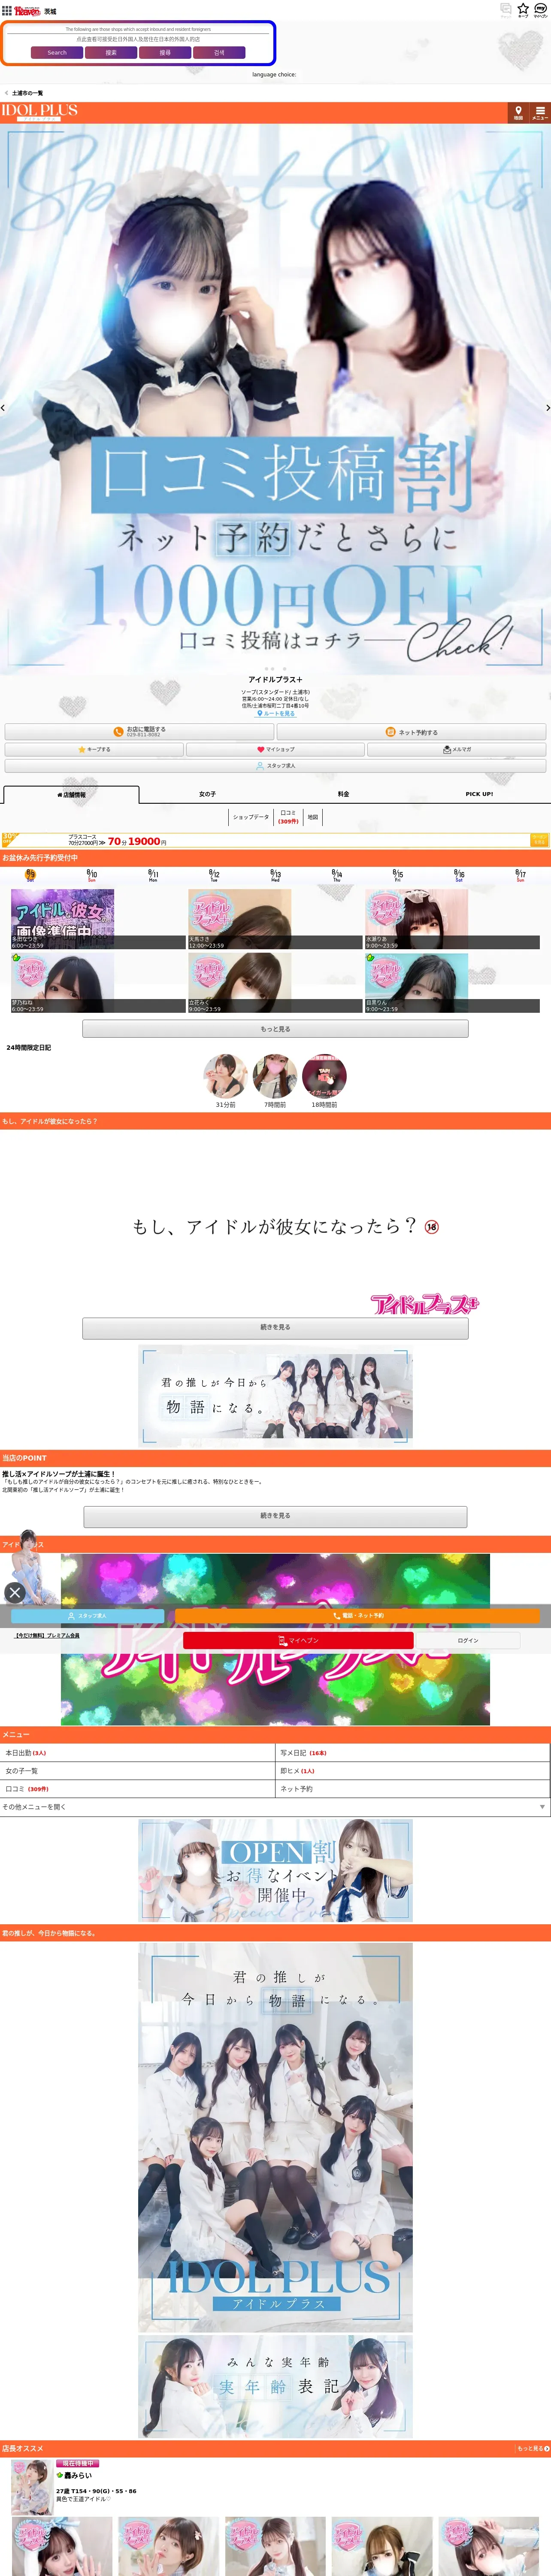Open the 口コミ (309件) sub-tab

coord(288,817)
